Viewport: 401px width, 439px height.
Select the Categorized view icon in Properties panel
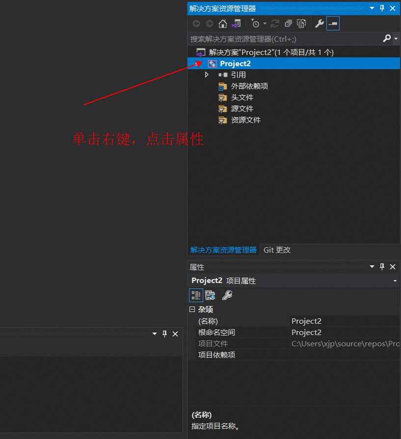[196, 295]
